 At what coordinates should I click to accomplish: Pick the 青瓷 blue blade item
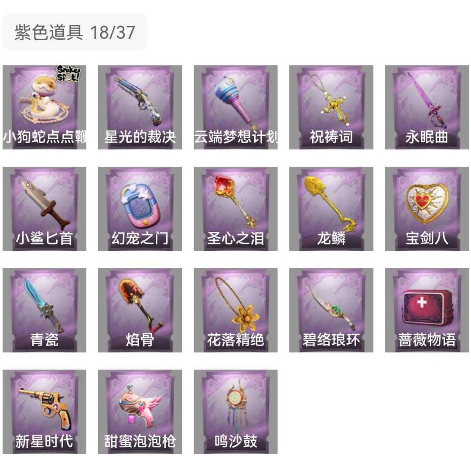pos(44,310)
